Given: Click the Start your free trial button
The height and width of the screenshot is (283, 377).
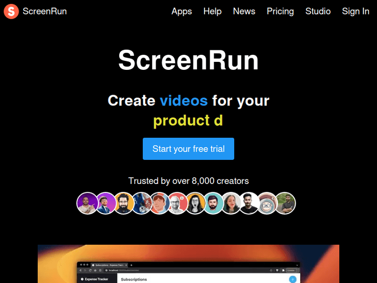Looking at the screenshot, I should pyautogui.click(x=189, y=149).
